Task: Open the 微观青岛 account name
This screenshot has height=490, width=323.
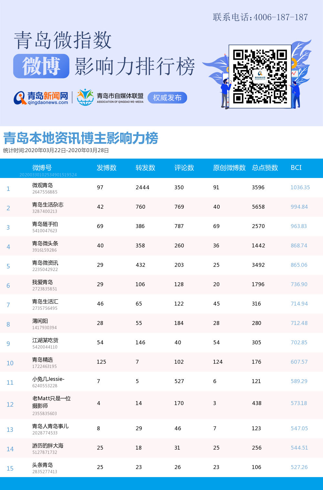Action: [x=42, y=185]
